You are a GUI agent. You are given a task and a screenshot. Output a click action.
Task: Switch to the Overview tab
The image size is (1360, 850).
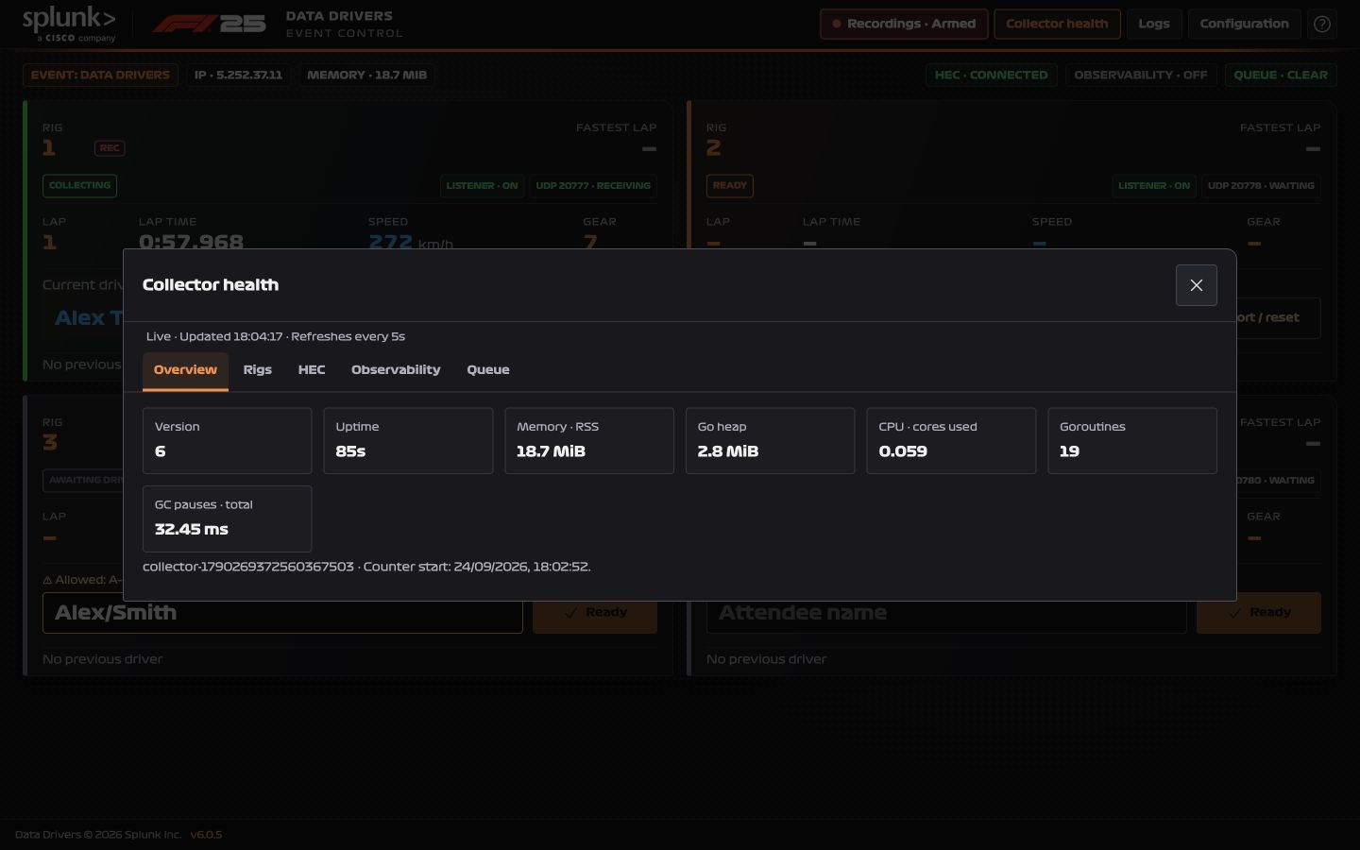(x=185, y=370)
